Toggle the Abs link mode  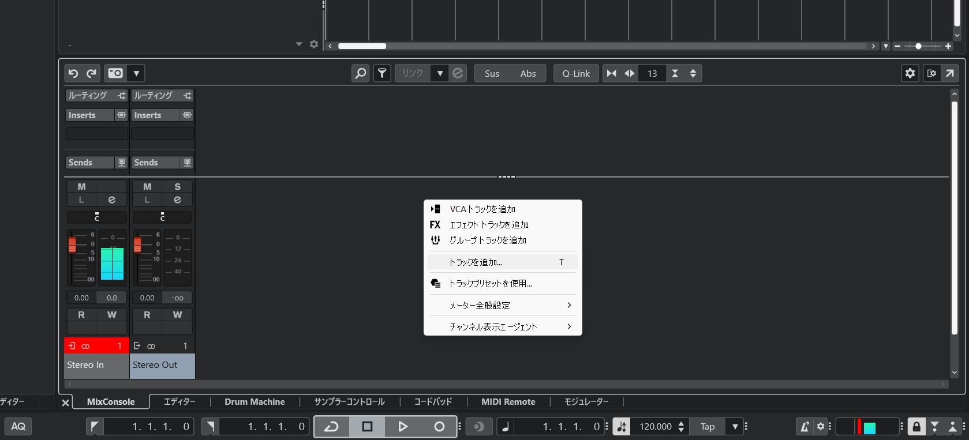(x=528, y=73)
